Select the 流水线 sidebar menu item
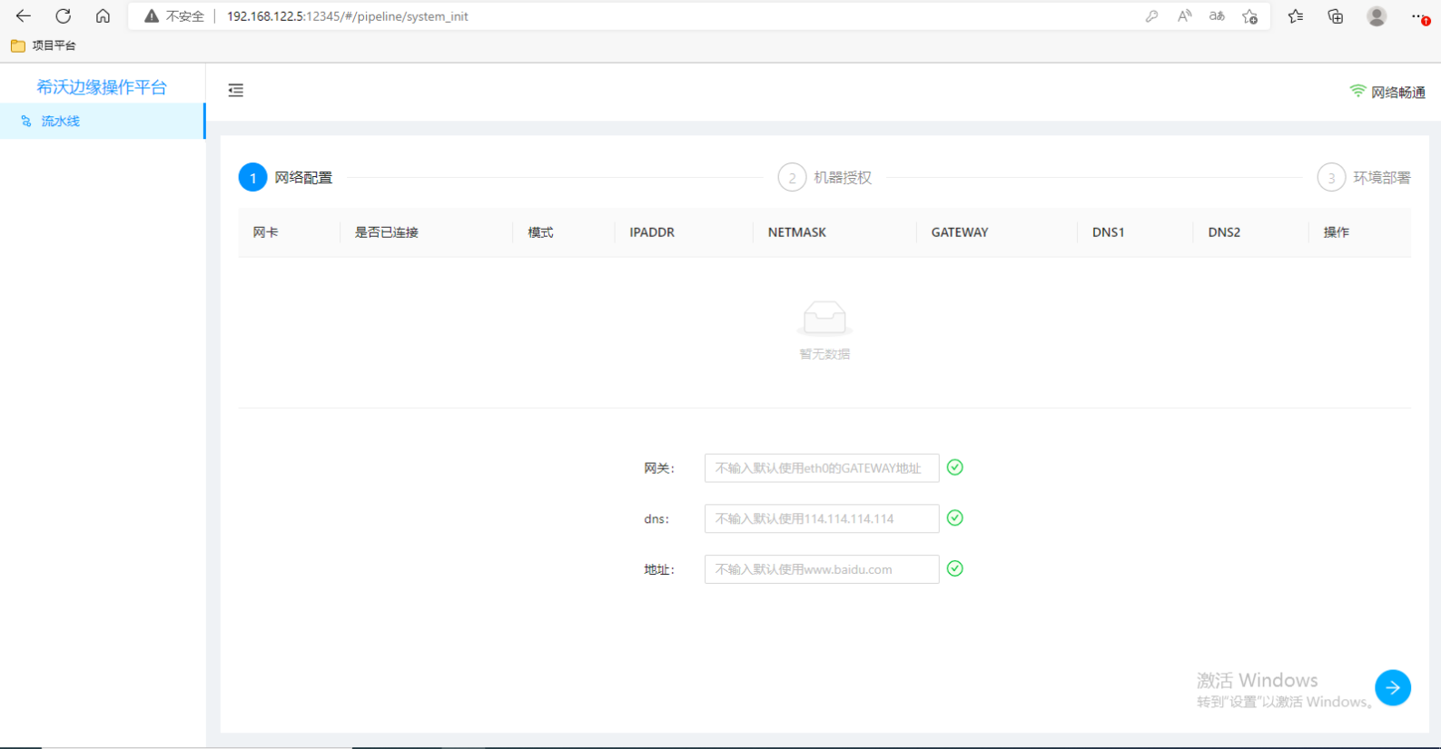This screenshot has height=749, width=1441. (x=61, y=121)
